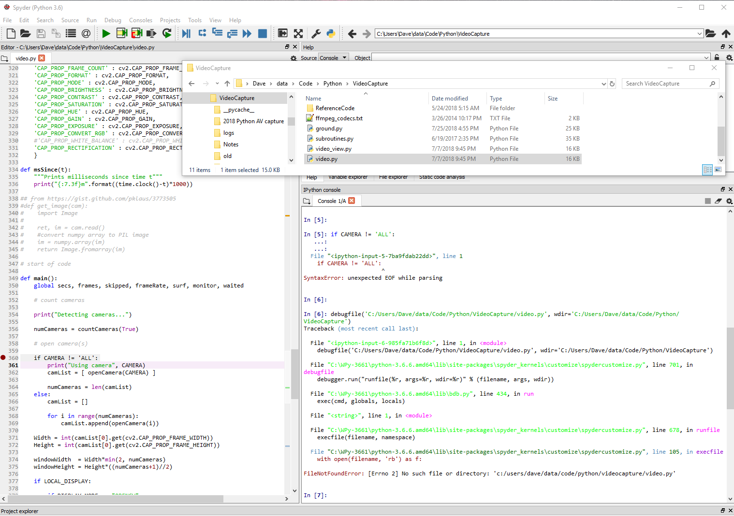
Task: Remove all console variables with the eraser
Action: pos(719,201)
